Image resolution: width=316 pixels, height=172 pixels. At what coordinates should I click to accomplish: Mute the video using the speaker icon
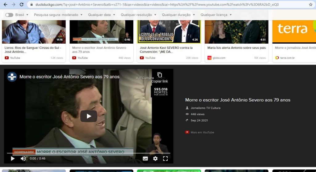23,158
